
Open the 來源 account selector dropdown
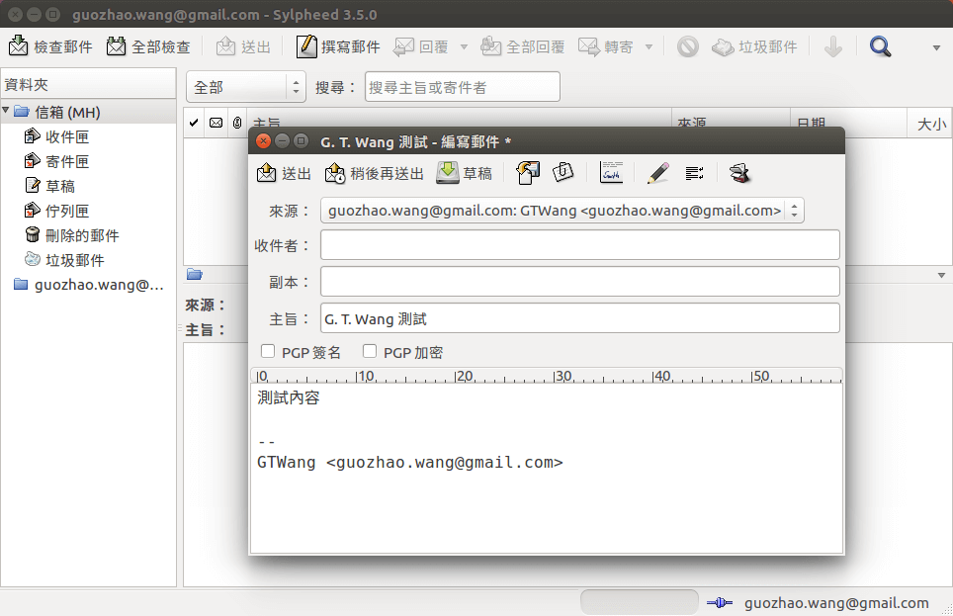[x=794, y=210]
